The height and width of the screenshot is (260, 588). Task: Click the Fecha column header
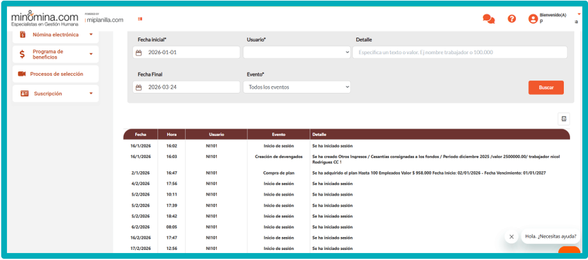coord(140,134)
